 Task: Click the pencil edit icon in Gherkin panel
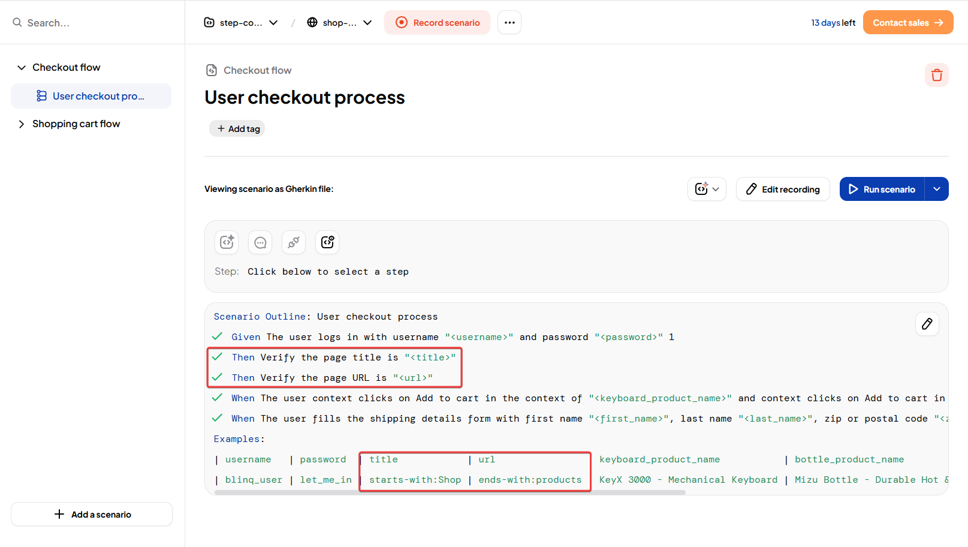click(x=927, y=324)
